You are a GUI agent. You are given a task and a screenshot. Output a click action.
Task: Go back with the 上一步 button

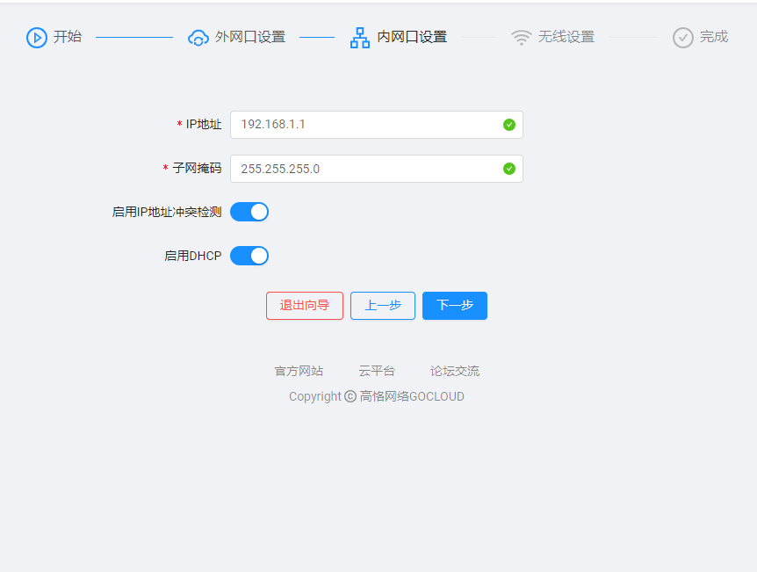click(383, 306)
